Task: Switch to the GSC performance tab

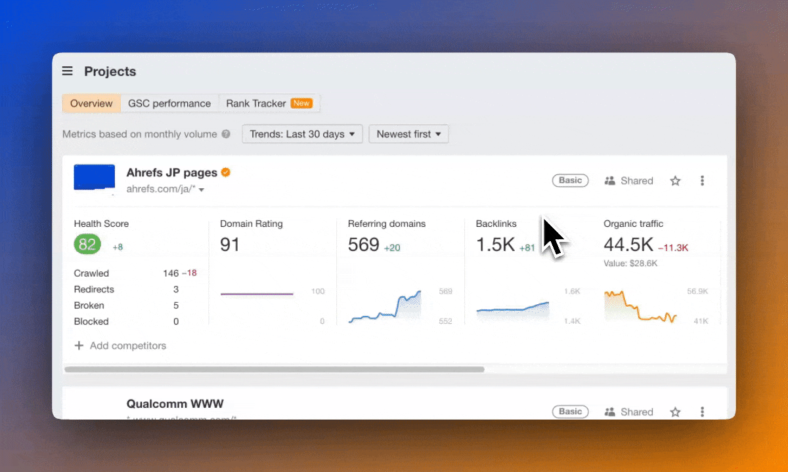Action: [169, 104]
